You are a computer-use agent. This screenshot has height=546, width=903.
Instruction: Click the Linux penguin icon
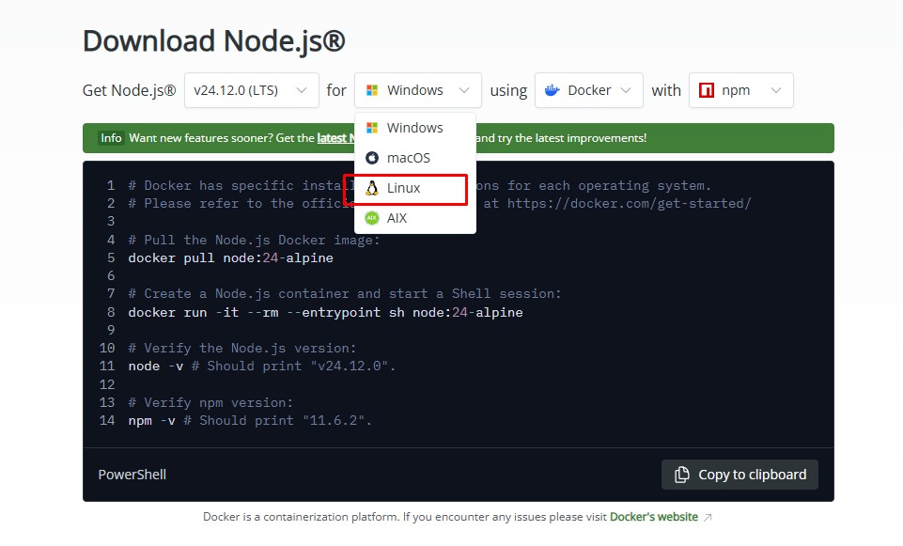(x=372, y=188)
